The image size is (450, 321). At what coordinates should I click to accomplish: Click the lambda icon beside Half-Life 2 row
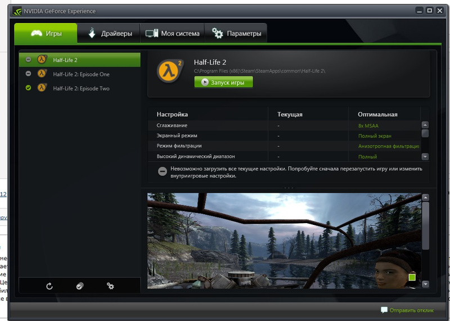42,59
